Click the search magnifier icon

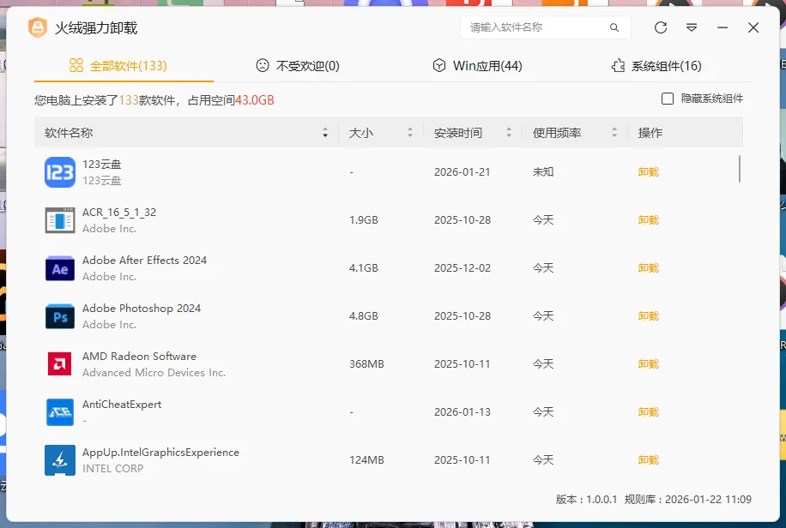tap(614, 27)
